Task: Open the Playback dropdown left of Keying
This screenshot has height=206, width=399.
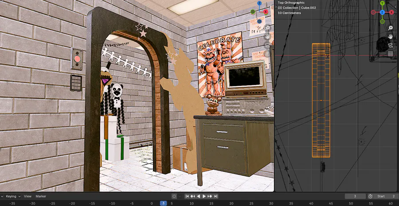Action: [1, 196]
